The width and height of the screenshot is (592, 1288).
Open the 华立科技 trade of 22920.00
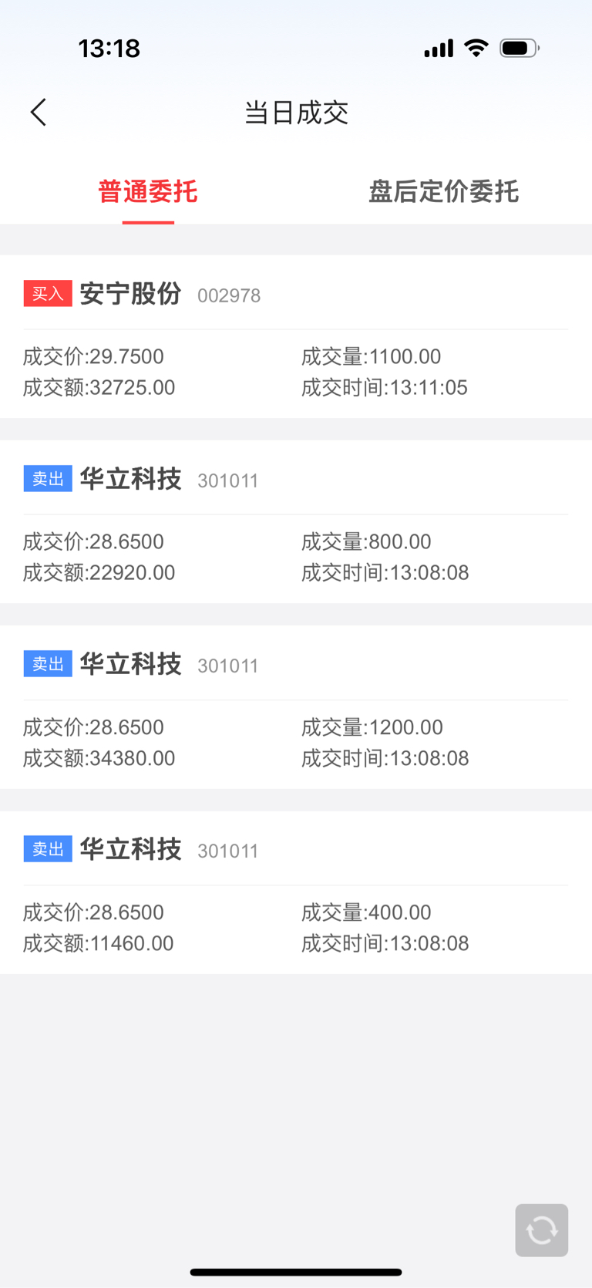(x=296, y=522)
